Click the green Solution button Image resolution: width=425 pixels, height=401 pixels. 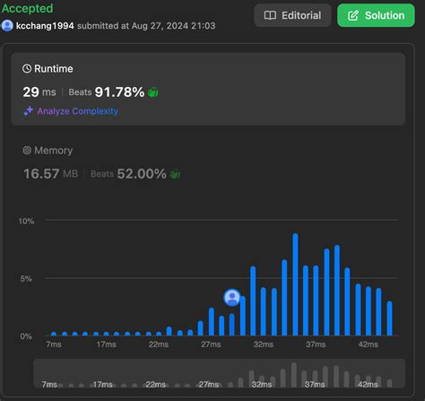coord(376,15)
